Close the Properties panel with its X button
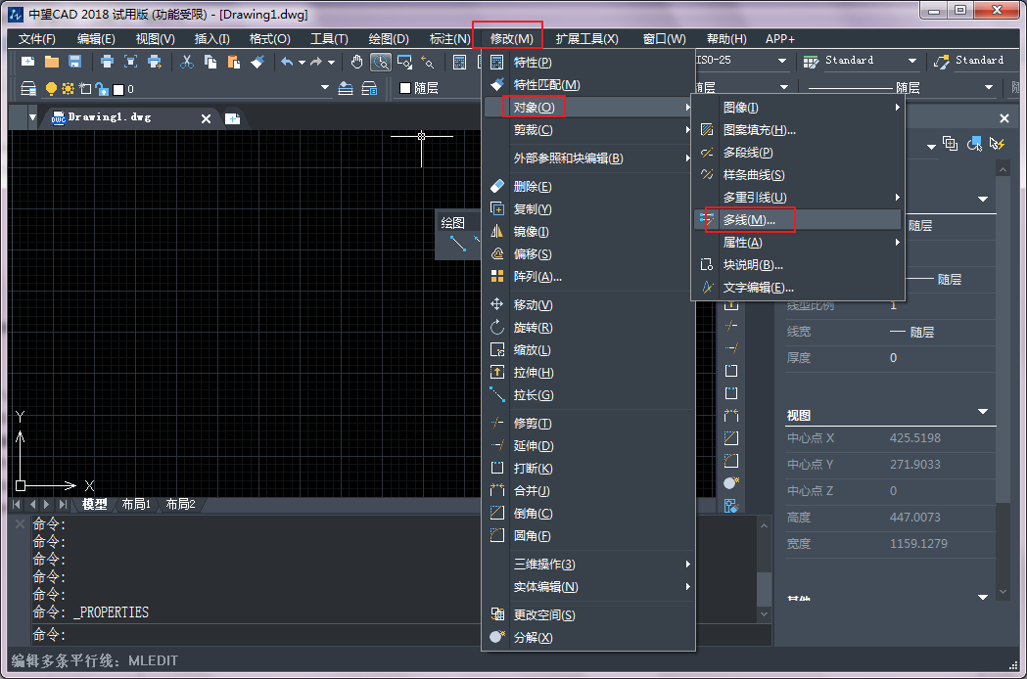This screenshot has width=1027, height=679. [1004, 117]
